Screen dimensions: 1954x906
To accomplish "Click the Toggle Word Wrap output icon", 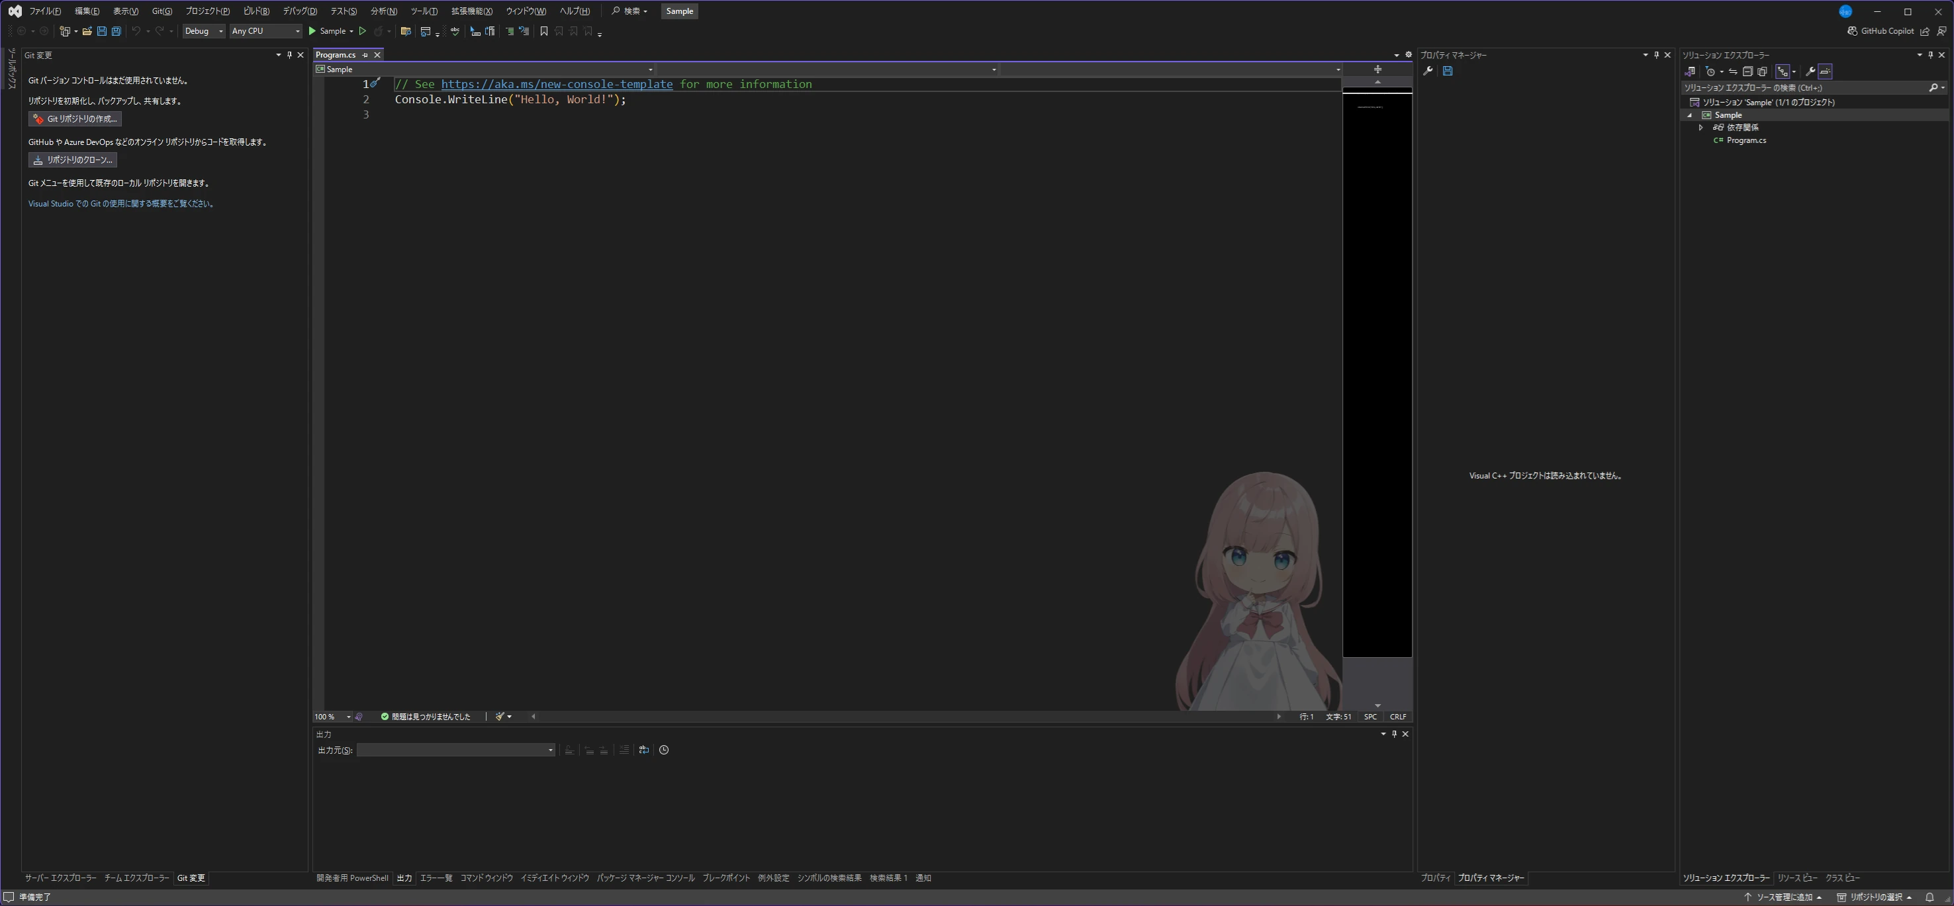I will click(644, 750).
